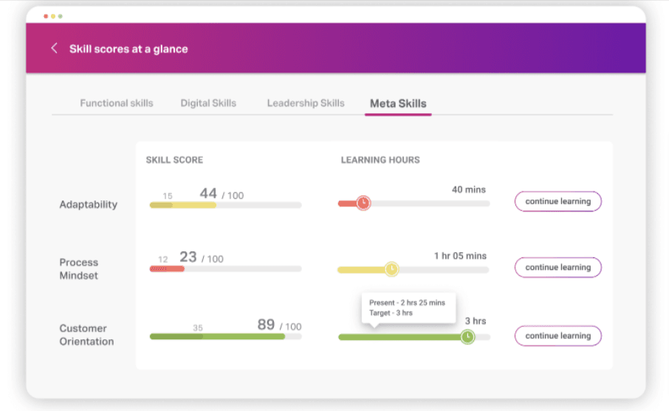Switch to the Functional skills tab
Viewport: 669px width, 411px height.
point(117,103)
